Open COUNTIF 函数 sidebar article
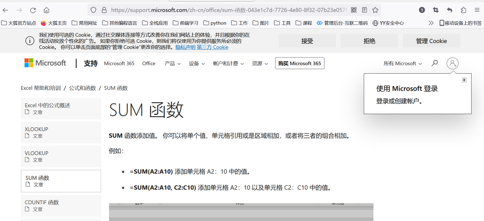Viewport: 484px width, 221px height. click(61, 206)
